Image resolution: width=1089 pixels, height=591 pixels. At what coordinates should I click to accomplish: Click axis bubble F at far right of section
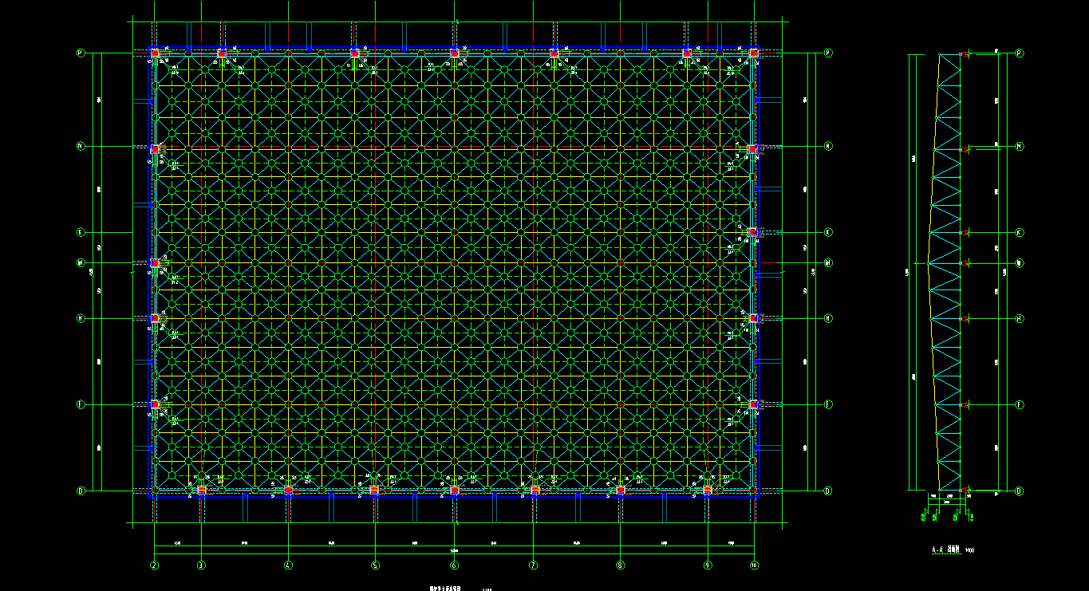1019,405
